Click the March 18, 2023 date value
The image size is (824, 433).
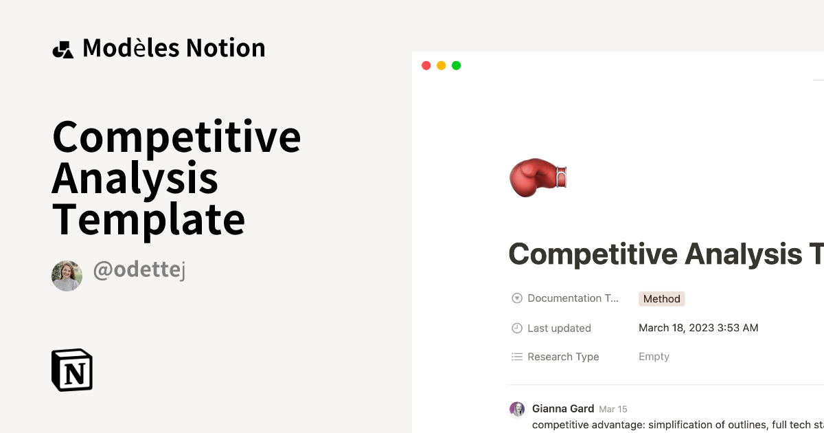click(698, 328)
